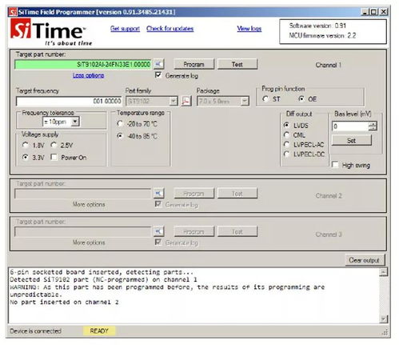Select LVDS differential output
The width and height of the screenshot is (399, 345).
pyautogui.click(x=287, y=125)
